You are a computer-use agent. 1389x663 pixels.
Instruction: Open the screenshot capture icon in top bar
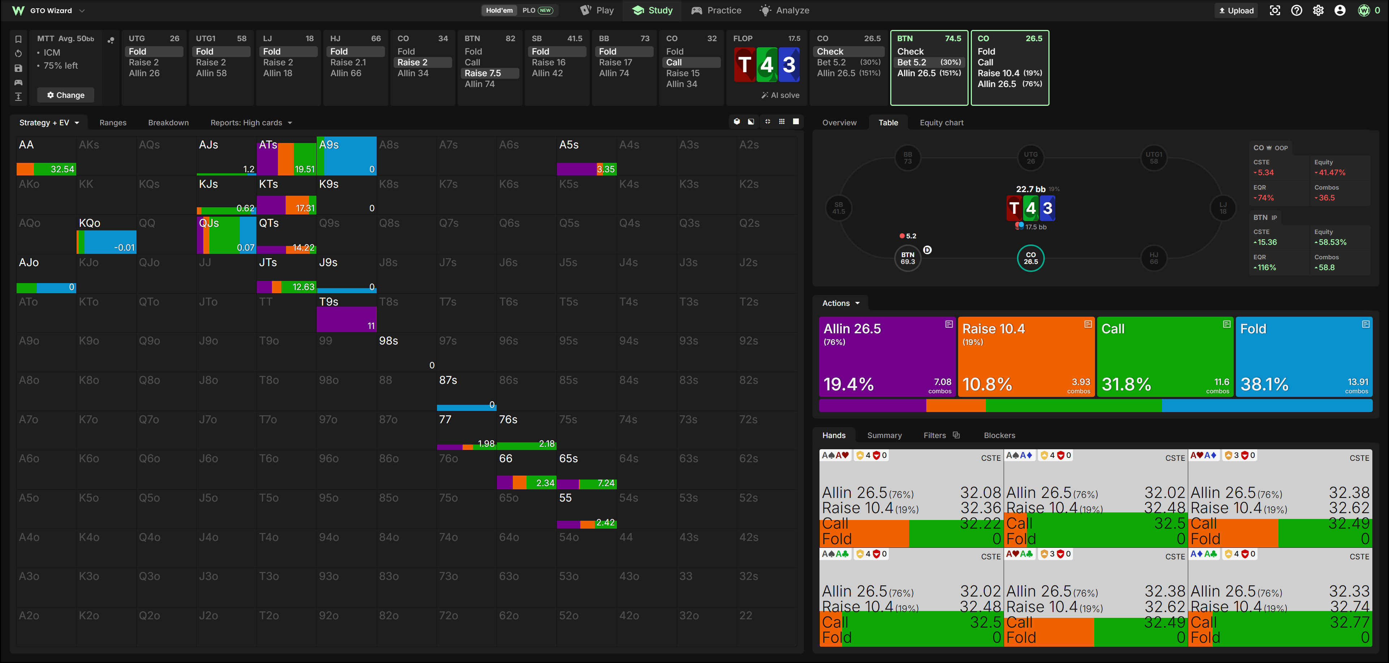pos(1275,10)
